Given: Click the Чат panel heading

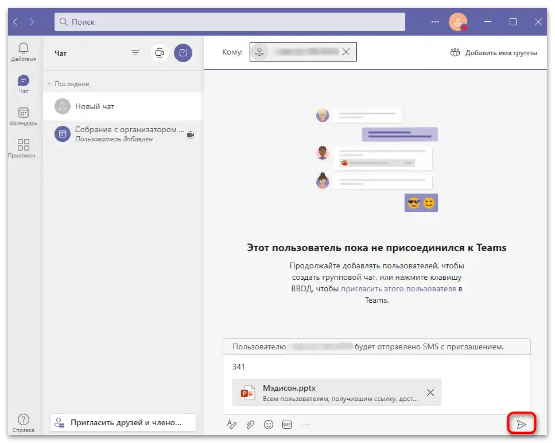Looking at the screenshot, I should pyautogui.click(x=60, y=53).
